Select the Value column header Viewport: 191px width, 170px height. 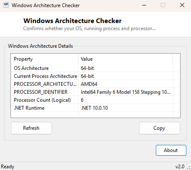(126, 59)
